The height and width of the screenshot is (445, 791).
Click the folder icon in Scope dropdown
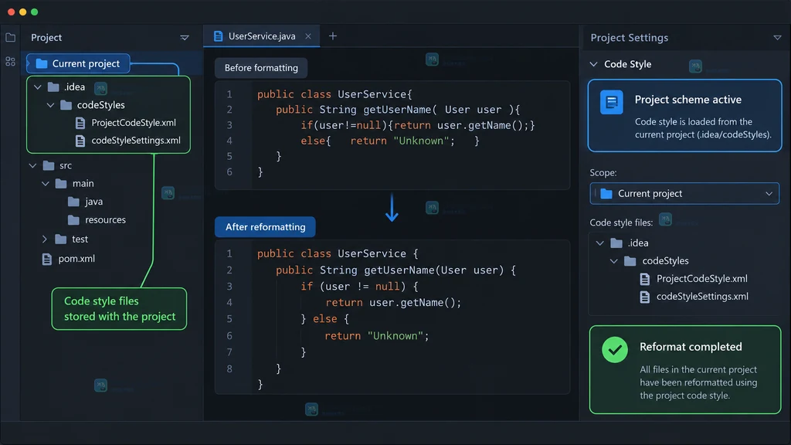(x=606, y=194)
